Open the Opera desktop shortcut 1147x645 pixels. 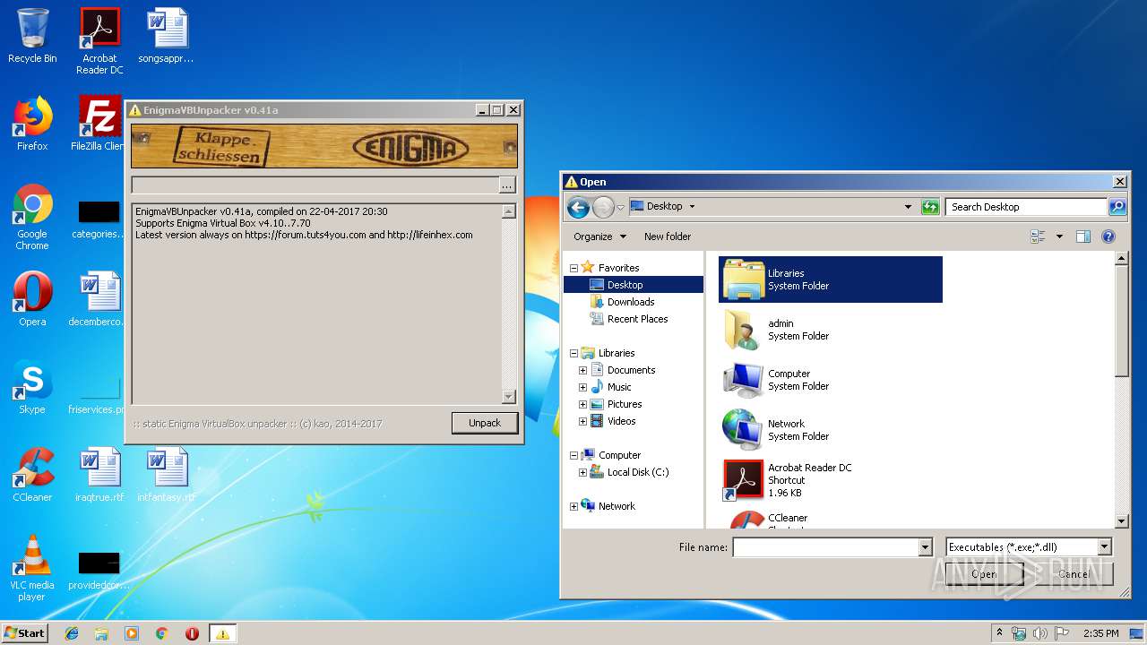[x=32, y=299]
